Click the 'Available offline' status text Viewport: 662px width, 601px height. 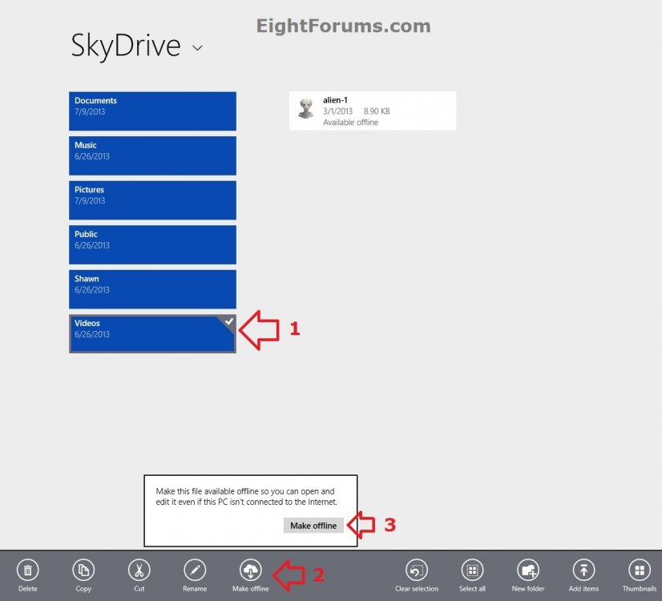point(350,123)
